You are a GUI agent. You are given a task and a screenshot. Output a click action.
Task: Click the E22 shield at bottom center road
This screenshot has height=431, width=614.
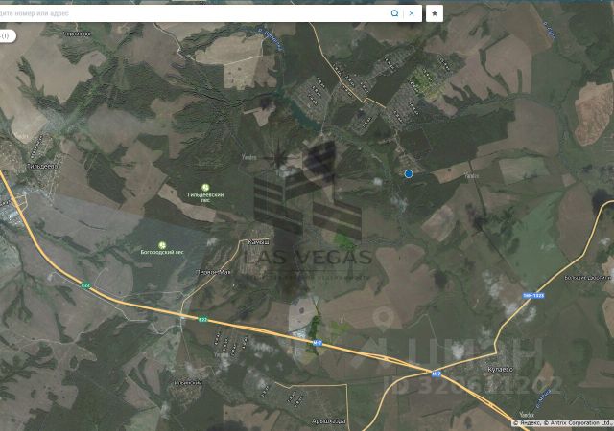pos(202,320)
